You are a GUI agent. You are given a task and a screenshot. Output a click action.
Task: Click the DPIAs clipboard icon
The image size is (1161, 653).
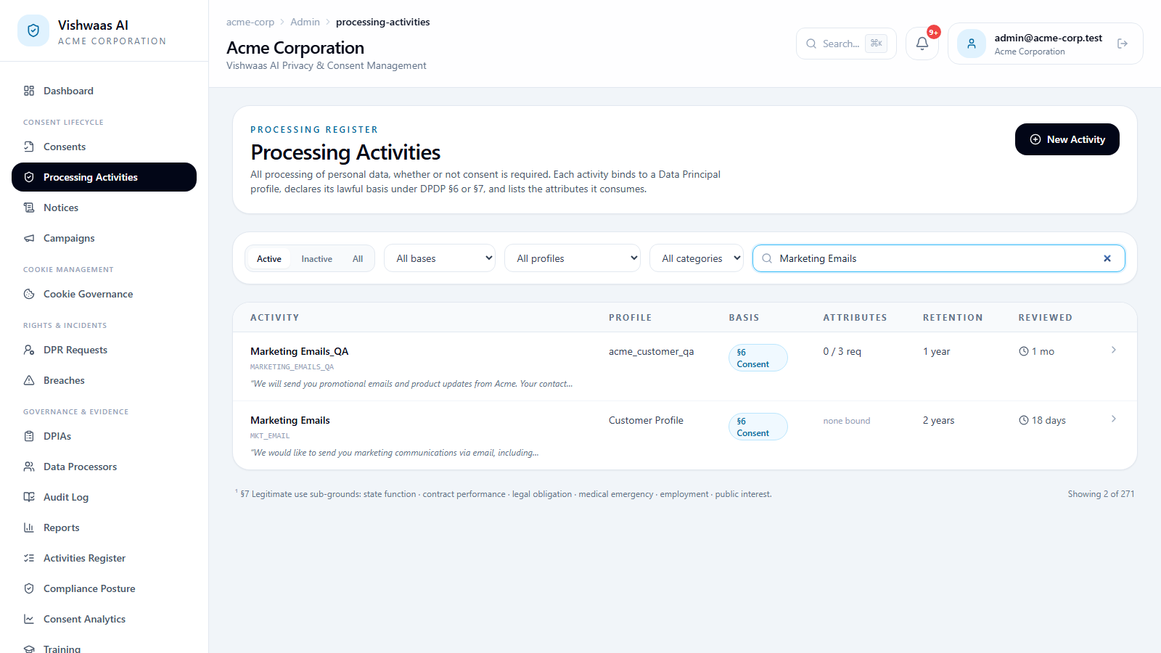point(29,436)
